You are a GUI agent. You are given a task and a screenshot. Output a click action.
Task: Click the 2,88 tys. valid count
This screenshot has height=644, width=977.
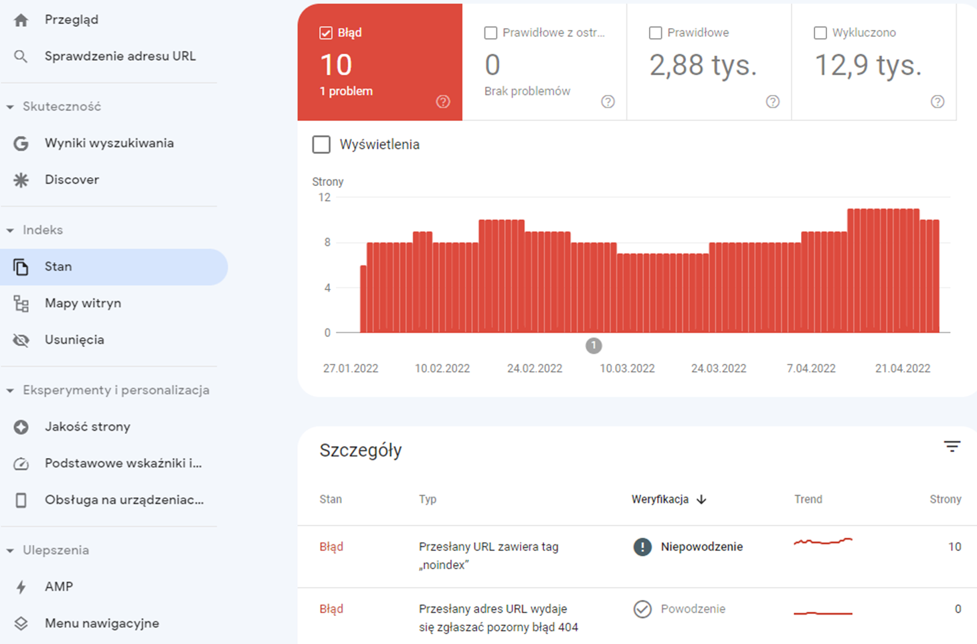703,66
